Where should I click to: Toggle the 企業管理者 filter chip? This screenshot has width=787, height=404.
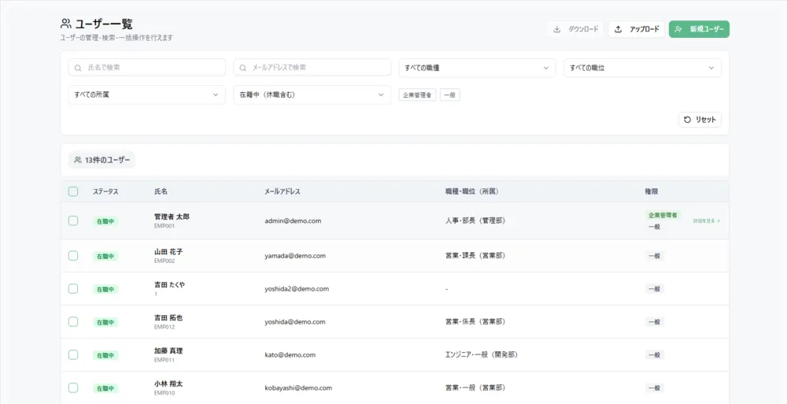(417, 95)
